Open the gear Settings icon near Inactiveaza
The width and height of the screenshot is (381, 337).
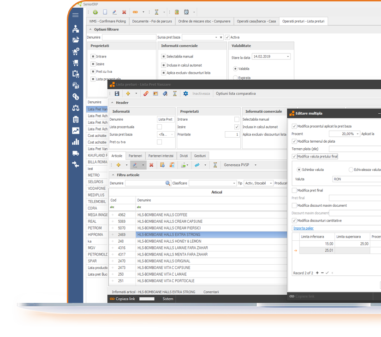[186, 93]
